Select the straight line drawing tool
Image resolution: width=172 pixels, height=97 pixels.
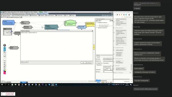pyautogui.click(x=5, y=54)
